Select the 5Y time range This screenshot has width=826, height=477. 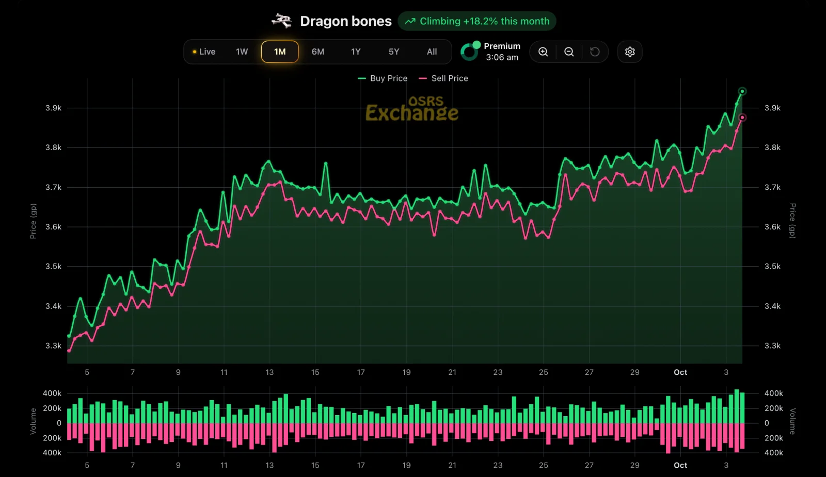(x=394, y=52)
